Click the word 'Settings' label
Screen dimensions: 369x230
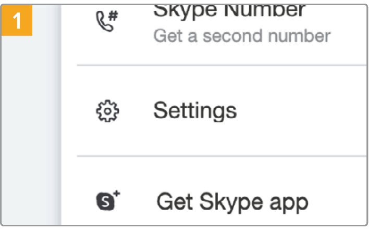[194, 110]
